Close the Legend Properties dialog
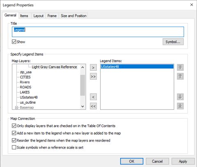197x167 pixels. tap(192, 5)
